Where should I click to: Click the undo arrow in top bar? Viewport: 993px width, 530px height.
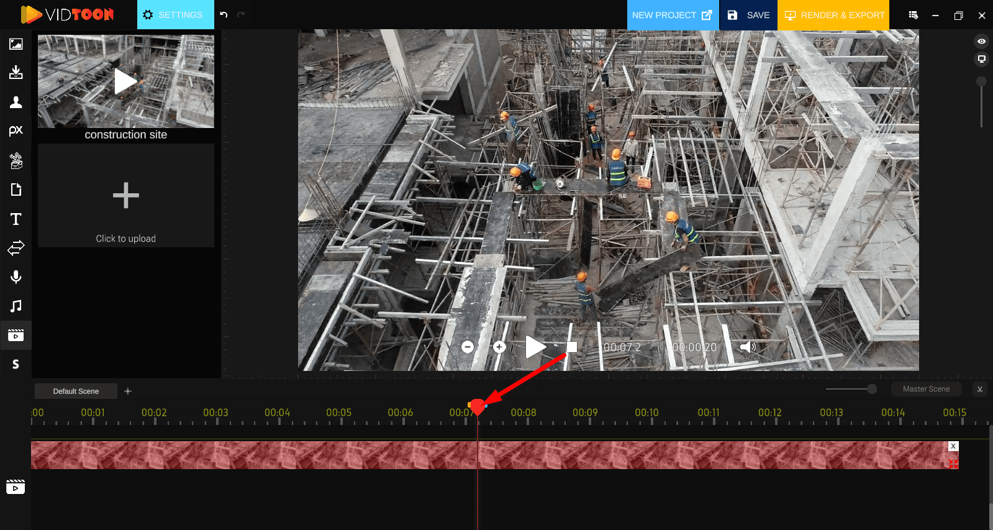pyautogui.click(x=224, y=15)
